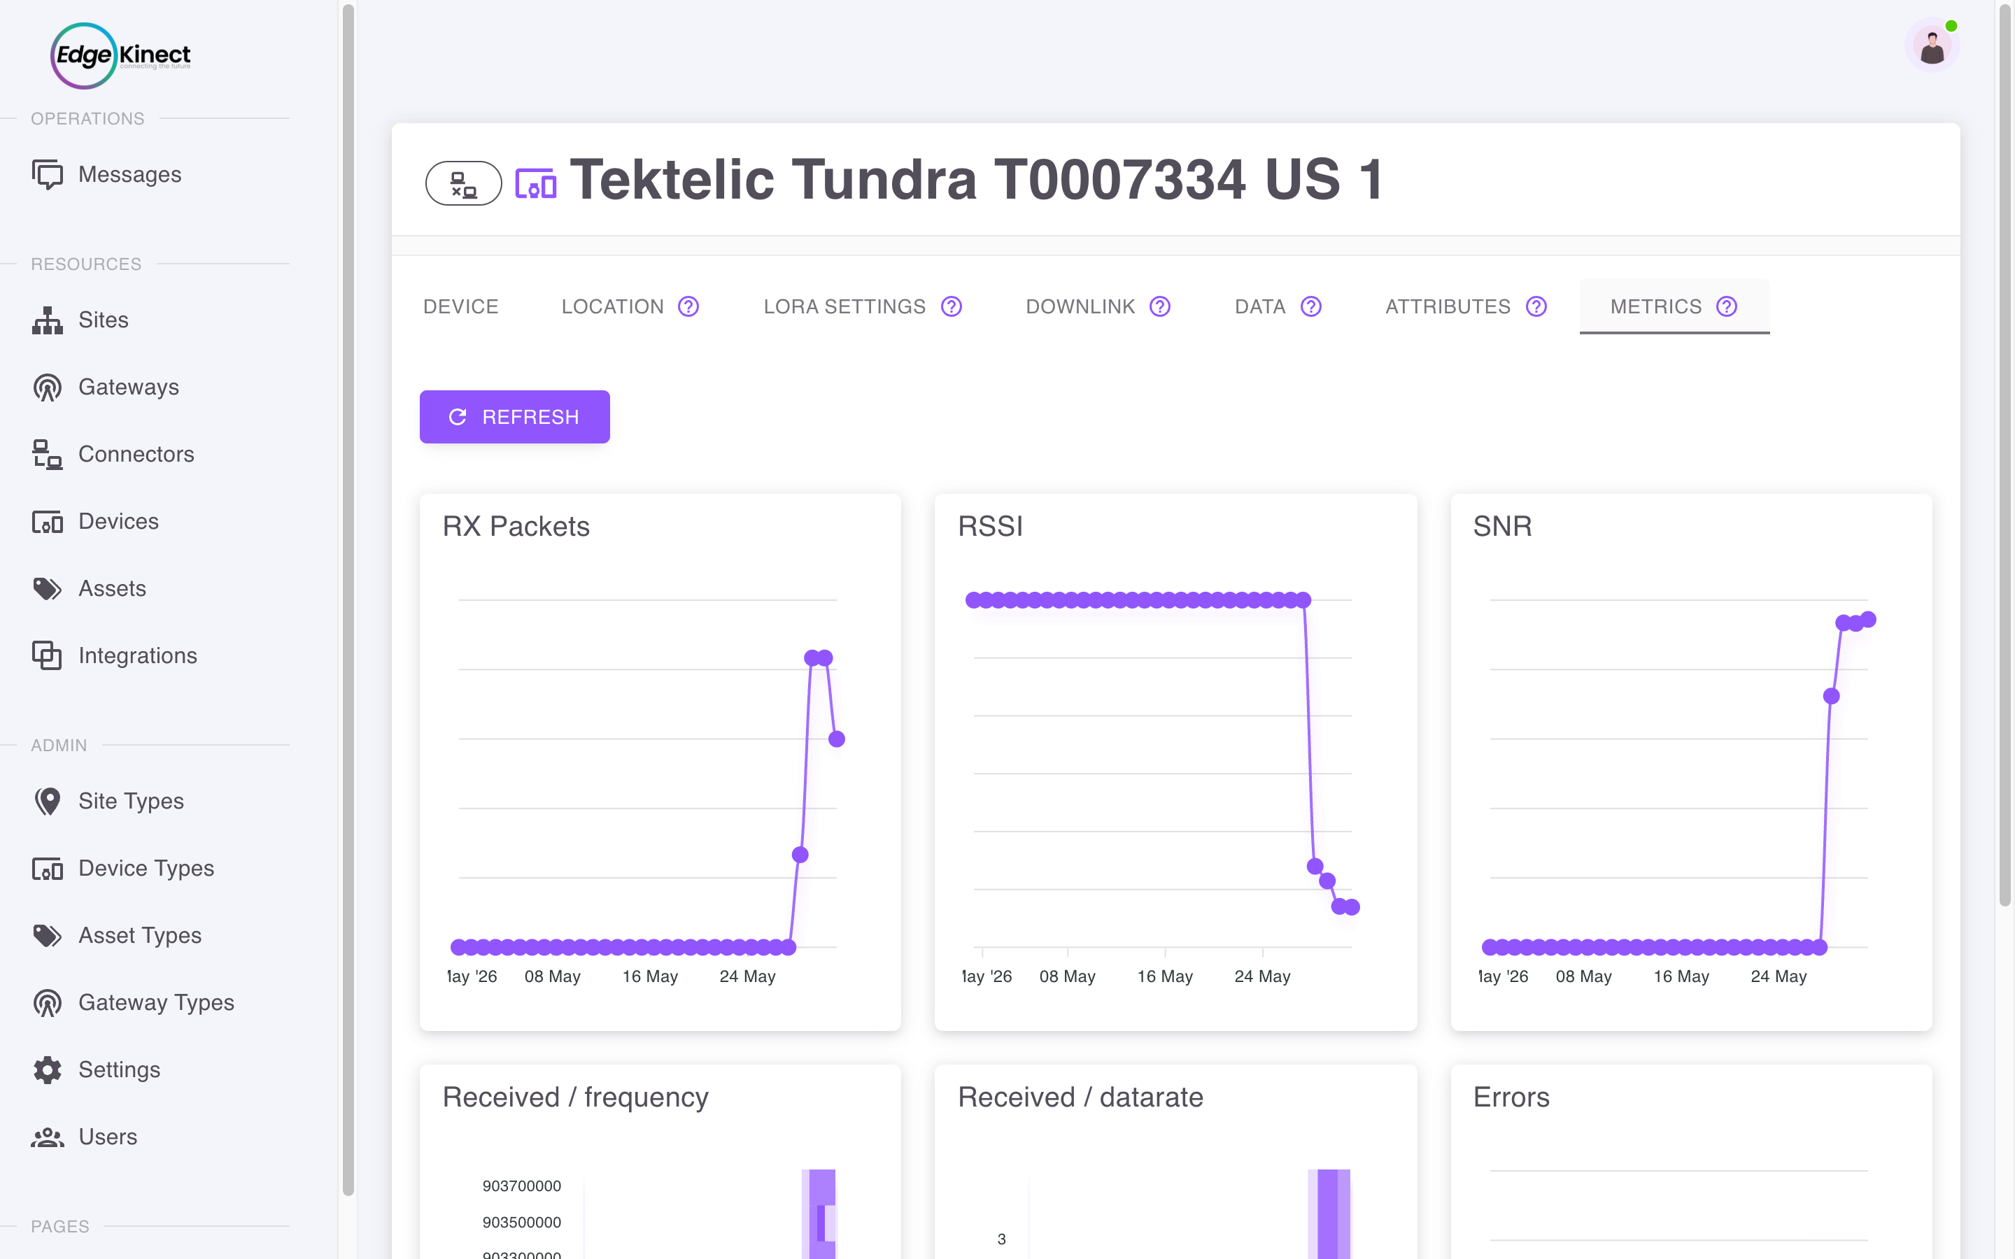The height and width of the screenshot is (1259, 2015).
Task: Open Messages from the sidebar
Action: coord(130,174)
